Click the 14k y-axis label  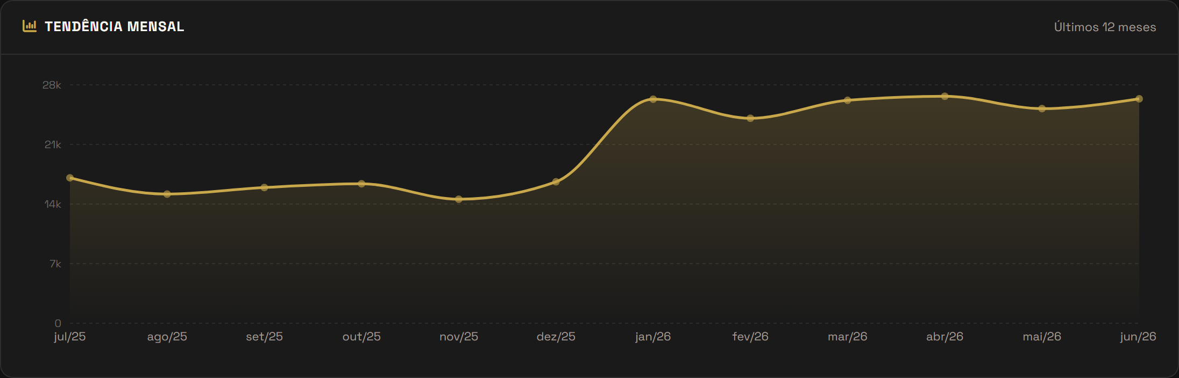pos(53,204)
